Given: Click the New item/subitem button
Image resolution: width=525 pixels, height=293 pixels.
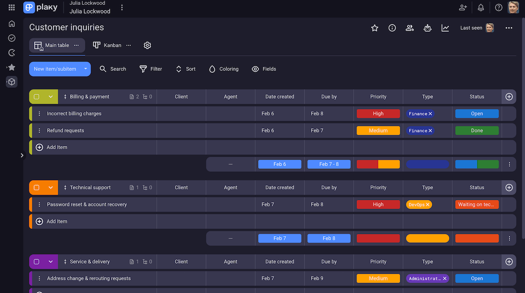Looking at the screenshot, I should 56,69.
